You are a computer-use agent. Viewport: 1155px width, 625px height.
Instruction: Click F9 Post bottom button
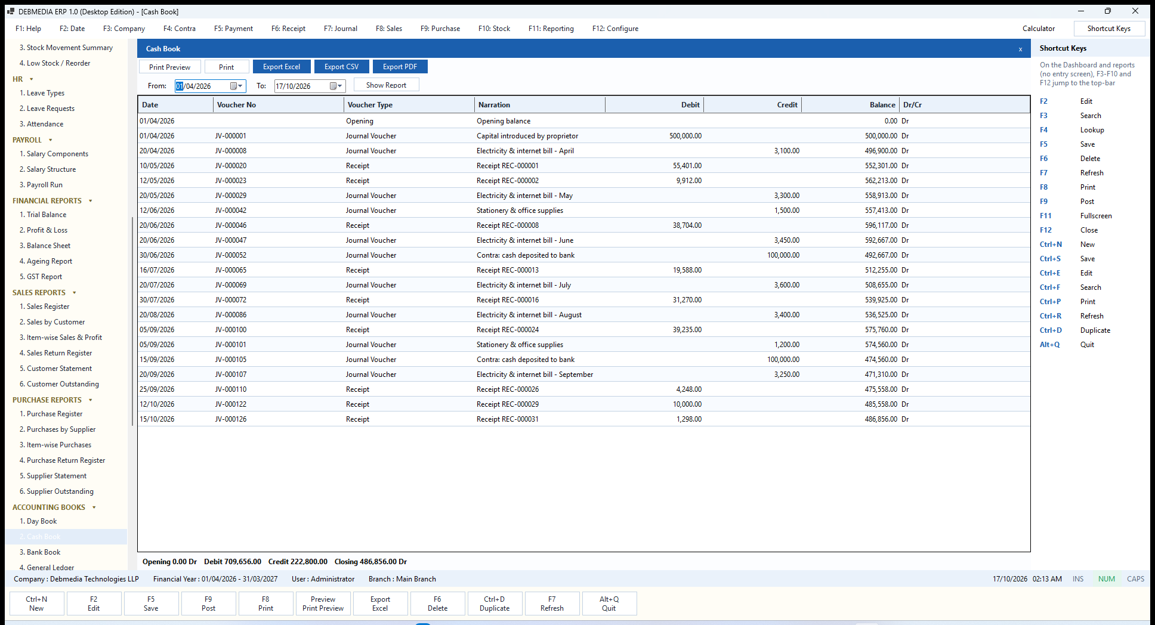(x=208, y=604)
